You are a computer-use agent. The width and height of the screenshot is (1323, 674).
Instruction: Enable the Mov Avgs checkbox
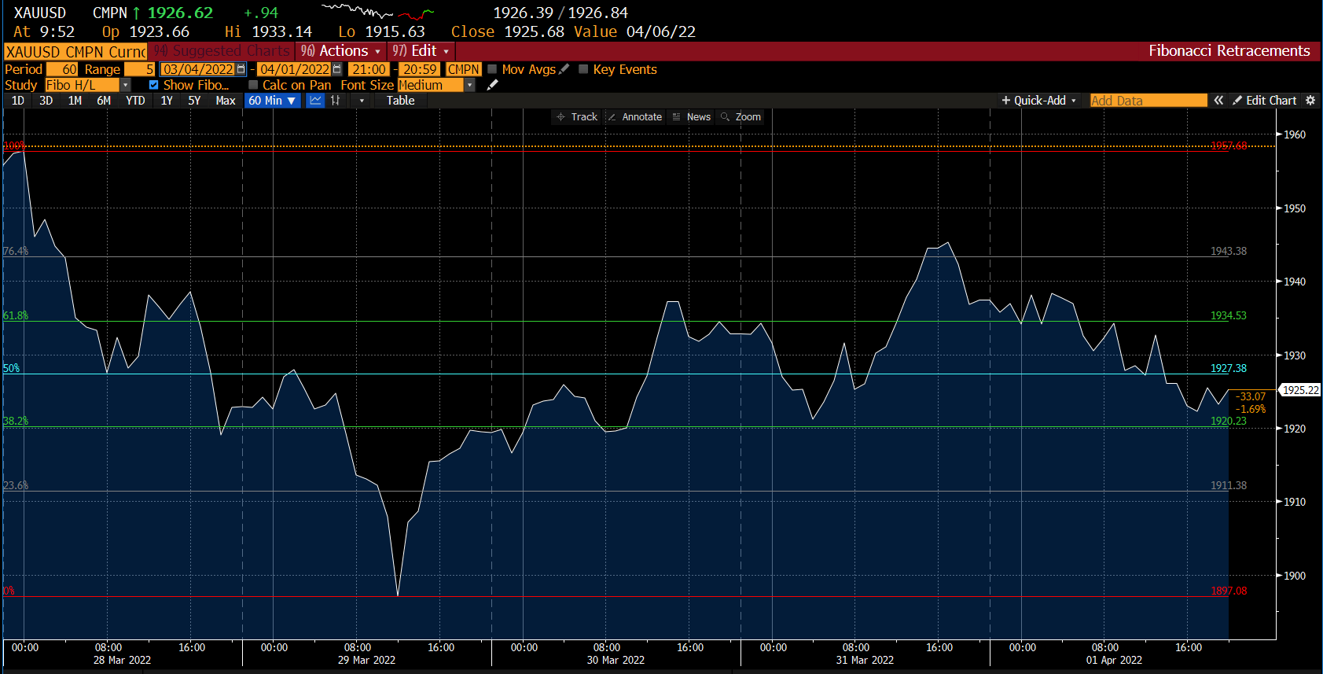point(493,69)
